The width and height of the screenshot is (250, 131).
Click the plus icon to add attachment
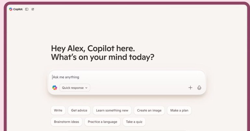click(190, 88)
